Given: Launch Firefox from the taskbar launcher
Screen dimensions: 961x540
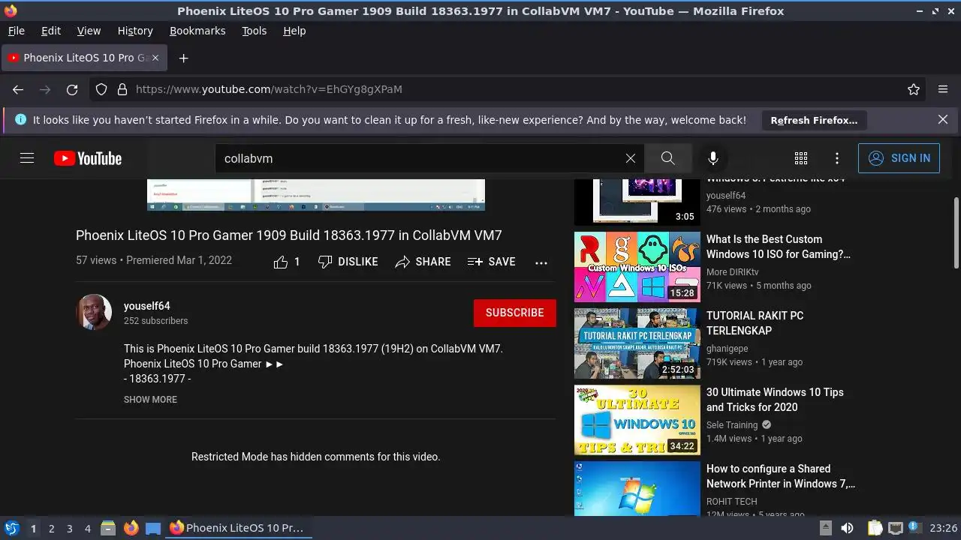Looking at the screenshot, I should click(131, 528).
